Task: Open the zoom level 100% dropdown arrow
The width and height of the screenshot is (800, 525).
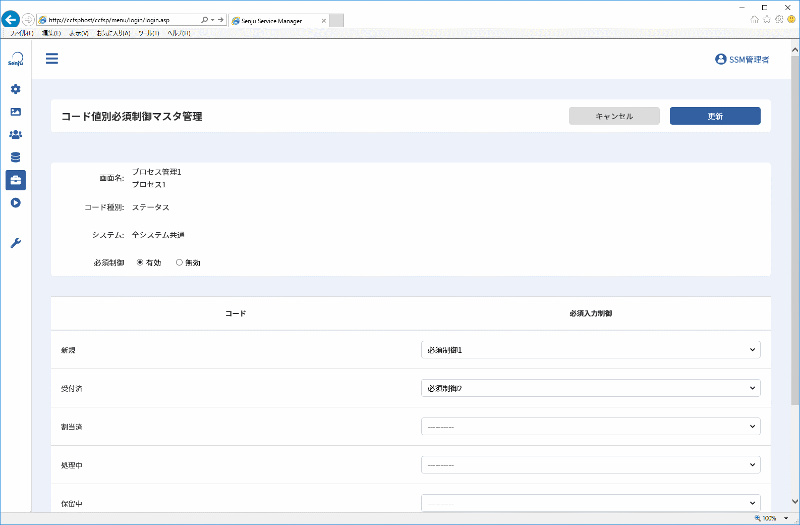Action: point(786,518)
